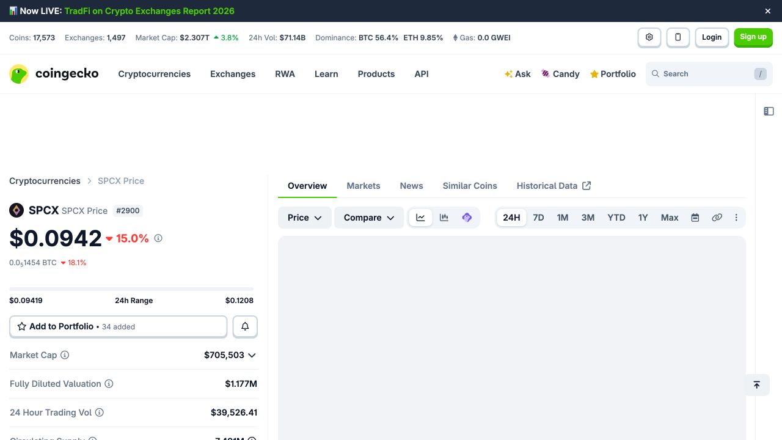Switch to the News tab
782x440 pixels.
412,186
